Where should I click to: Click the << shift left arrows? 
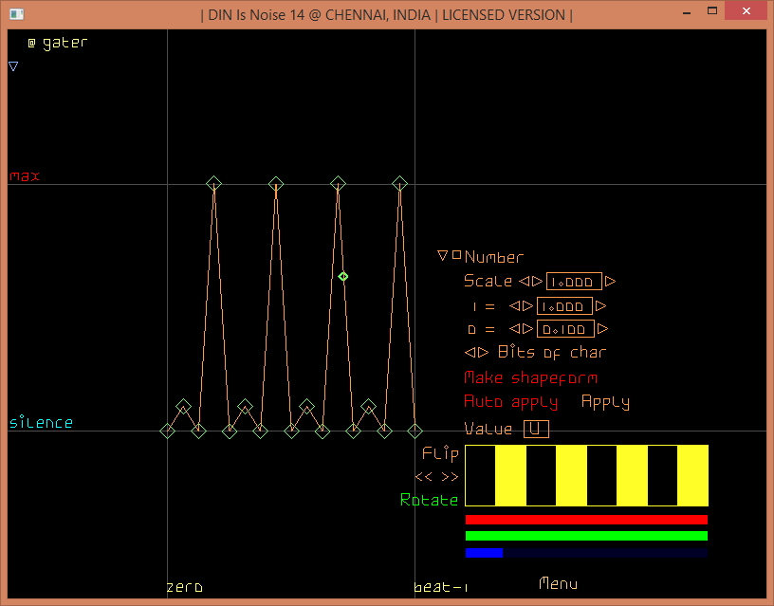[424, 477]
